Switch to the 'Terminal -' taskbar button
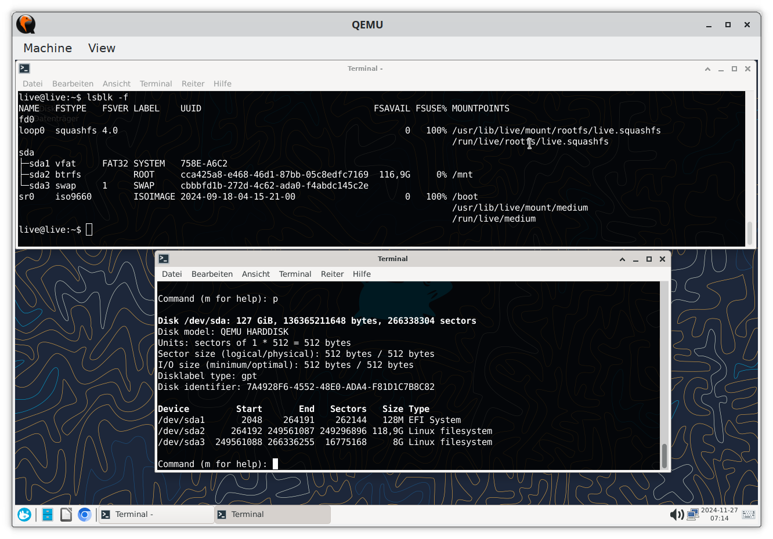773x539 pixels. tap(156, 515)
